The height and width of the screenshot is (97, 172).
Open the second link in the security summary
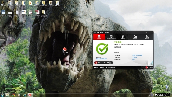click(x=135, y=57)
